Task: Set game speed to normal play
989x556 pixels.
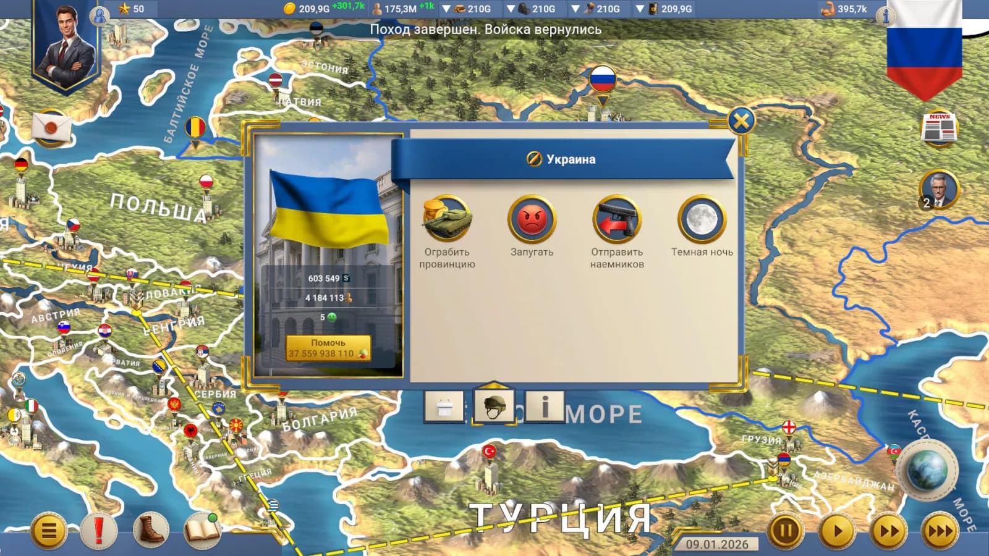Action: pos(837,531)
